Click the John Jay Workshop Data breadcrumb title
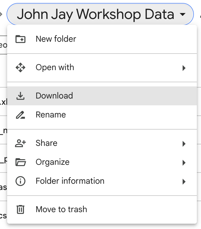The height and width of the screenshot is (229, 201). pos(95,14)
